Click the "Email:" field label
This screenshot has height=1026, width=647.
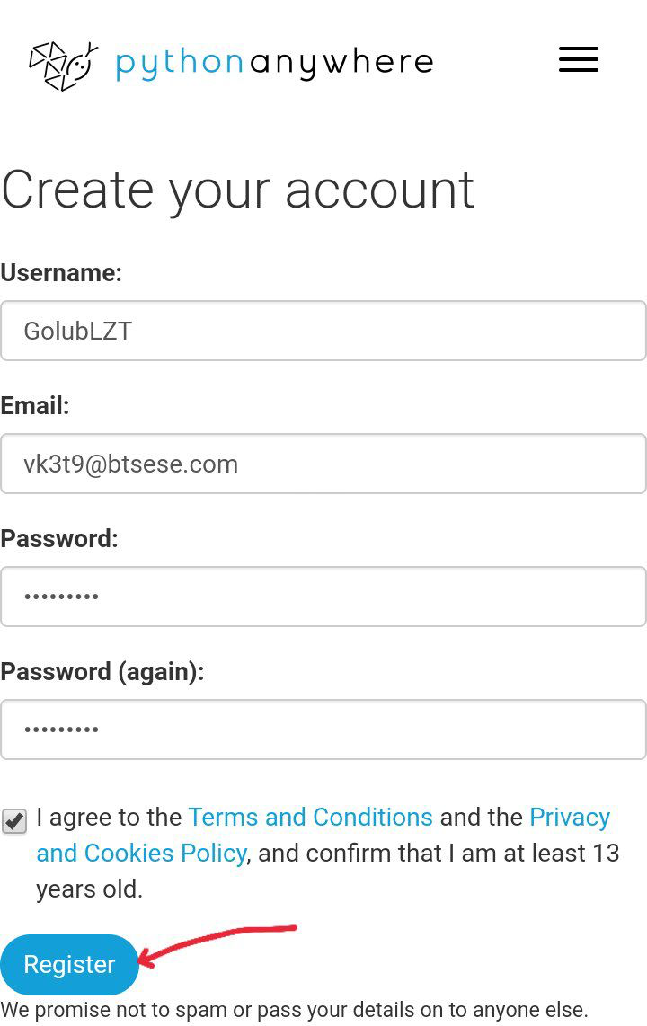(35, 405)
